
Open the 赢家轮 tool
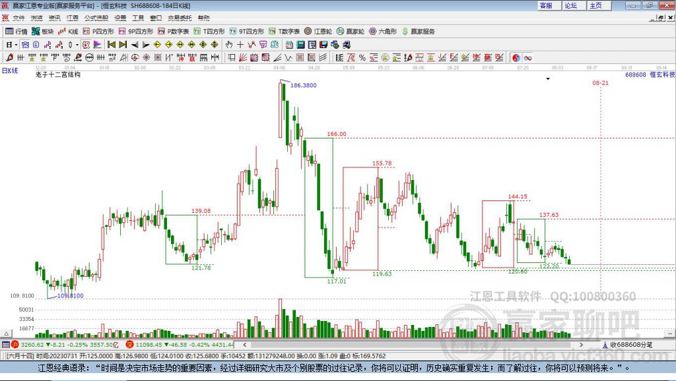(351, 31)
